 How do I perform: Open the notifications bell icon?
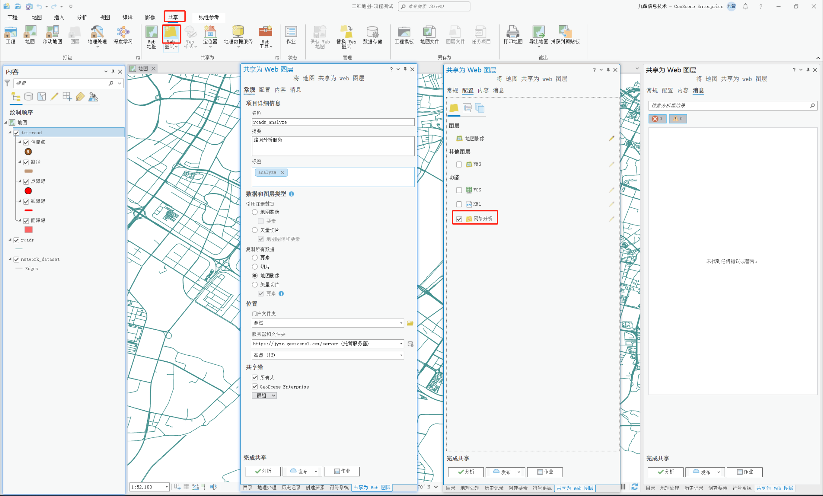coord(745,6)
